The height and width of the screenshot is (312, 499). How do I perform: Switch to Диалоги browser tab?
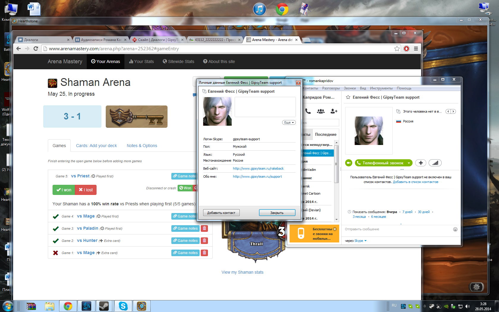(44, 40)
